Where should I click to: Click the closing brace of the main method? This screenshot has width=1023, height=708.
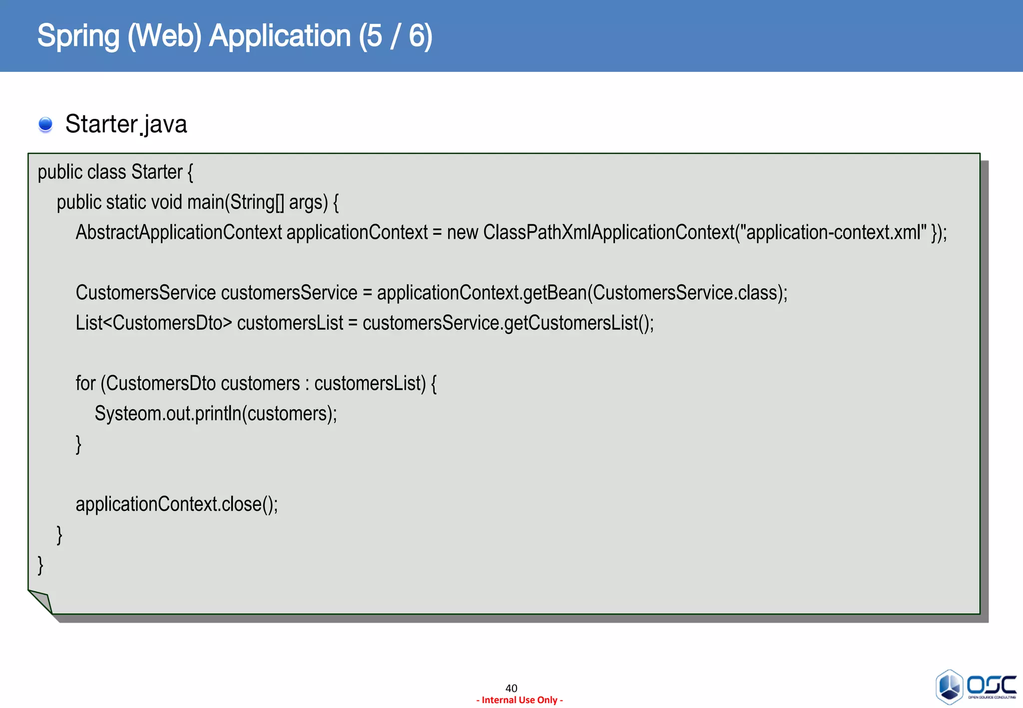click(x=59, y=535)
